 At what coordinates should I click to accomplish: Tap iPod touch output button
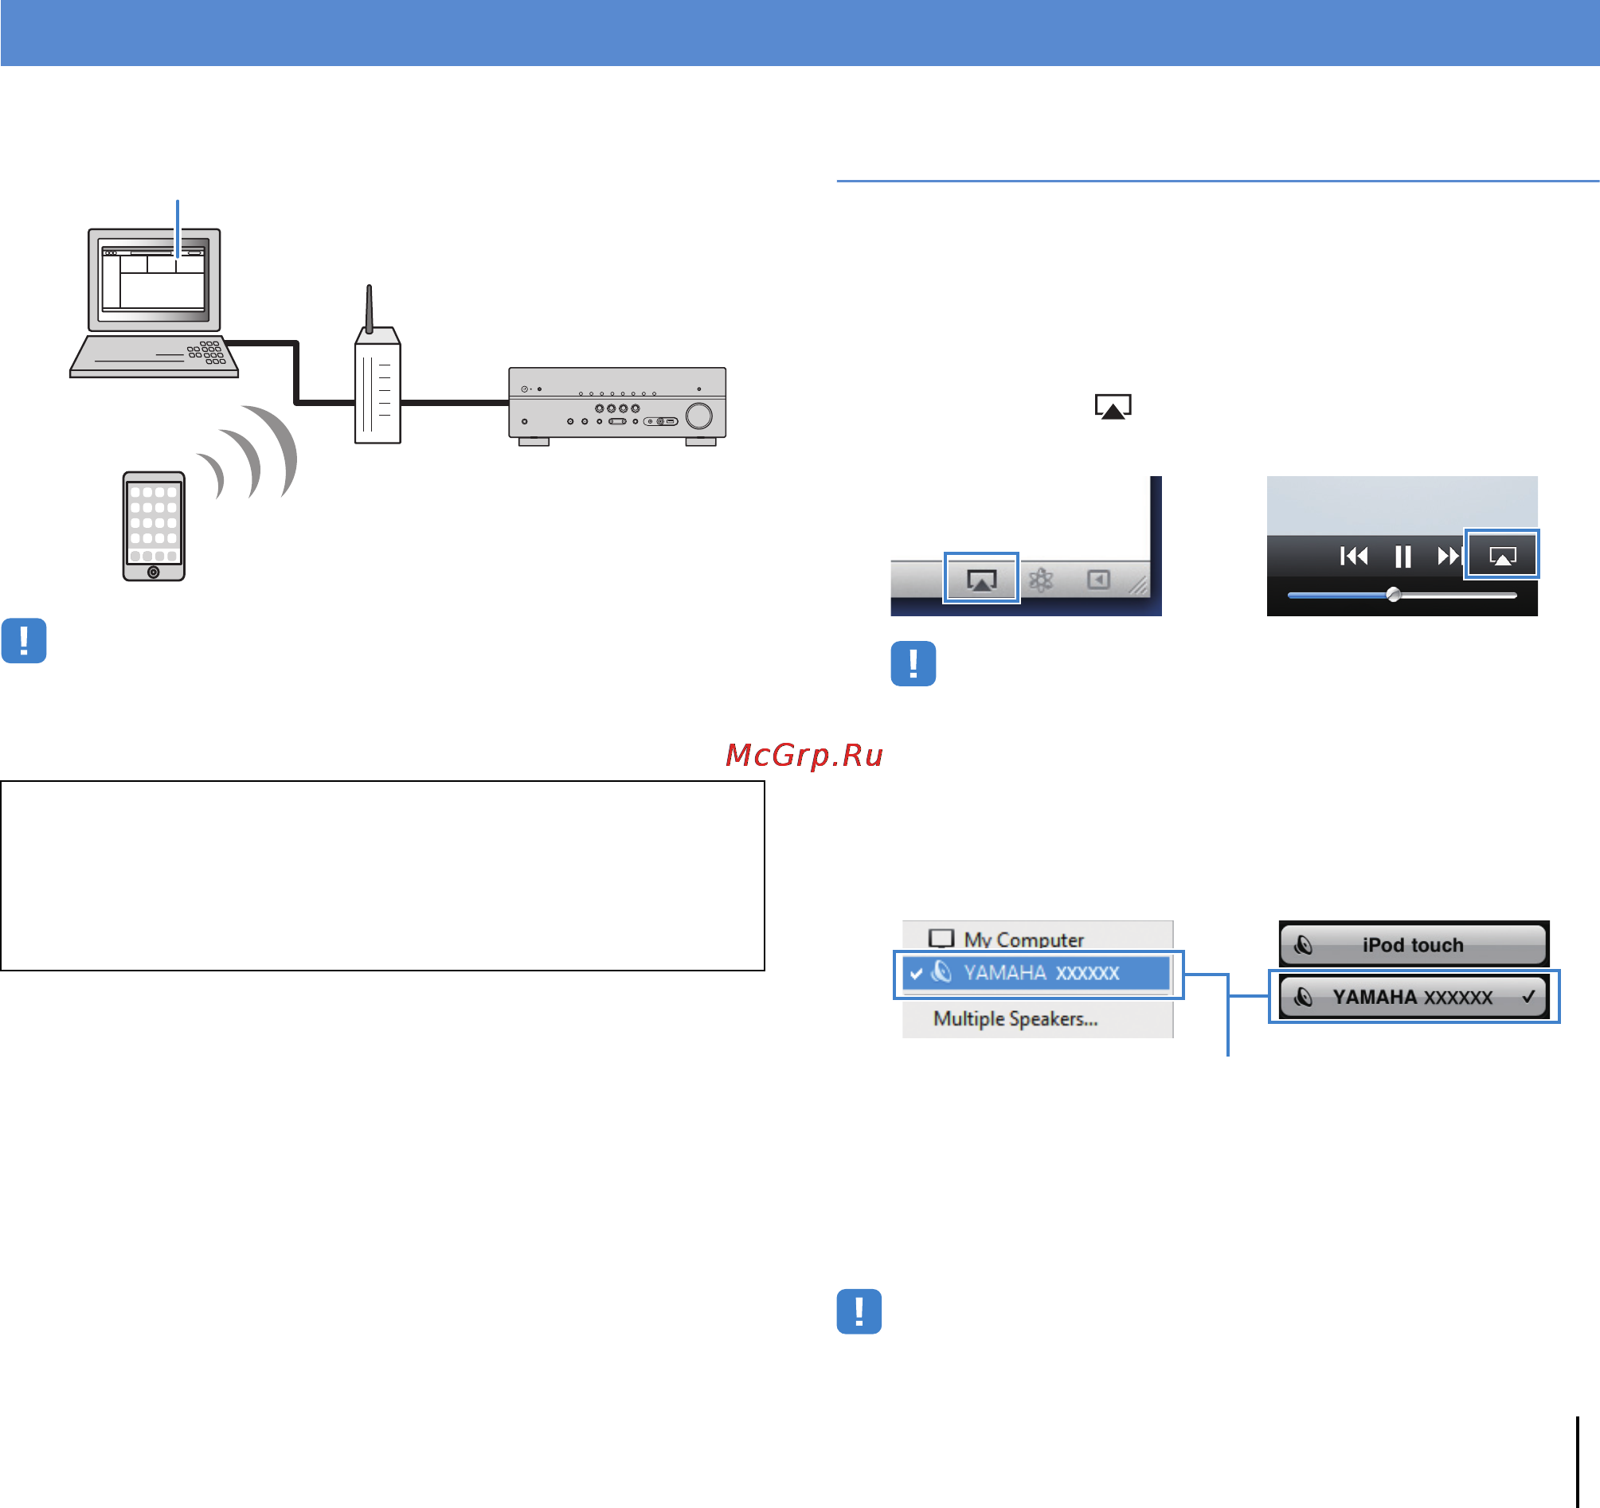click(1414, 945)
